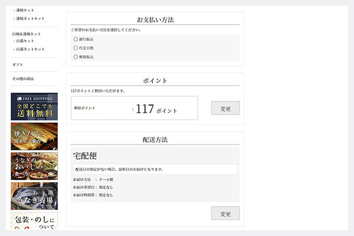Open the ギフト category in sidebar
This screenshot has width=354, height=236.
18,64
